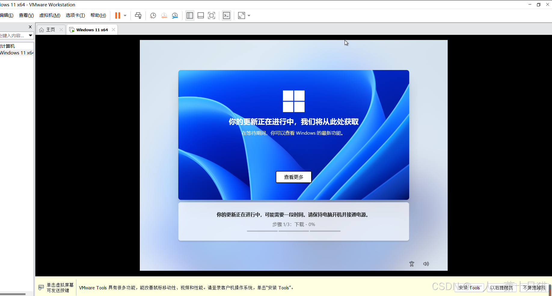Viewport: 552px width, 296px height.
Task: Click the third update progress segment
Action: (325, 231)
